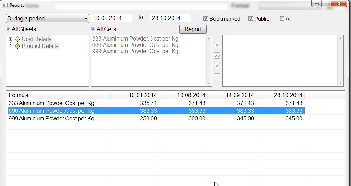Viewport: 351px width, 186px height.
Task: Click the move all right (>>) button
Action: click(x=217, y=56)
